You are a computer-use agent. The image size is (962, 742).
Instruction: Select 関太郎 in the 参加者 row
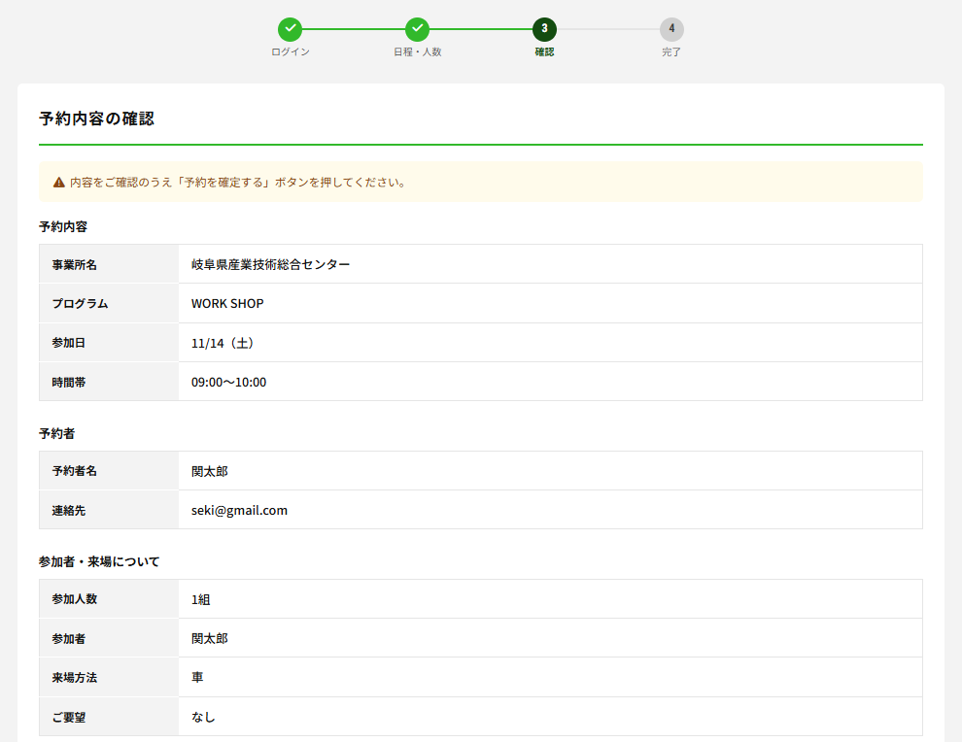(x=209, y=638)
